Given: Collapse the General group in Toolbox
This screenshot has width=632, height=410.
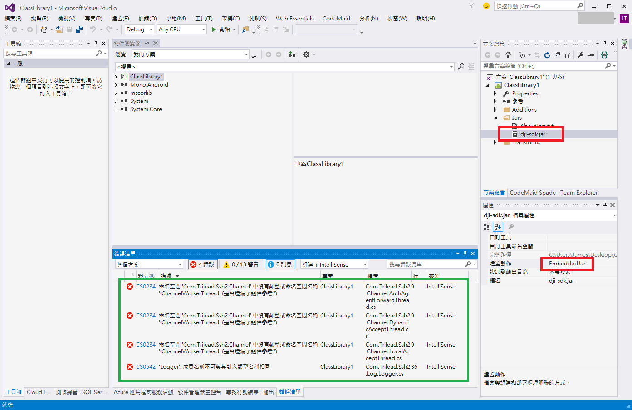Looking at the screenshot, I should pos(8,63).
